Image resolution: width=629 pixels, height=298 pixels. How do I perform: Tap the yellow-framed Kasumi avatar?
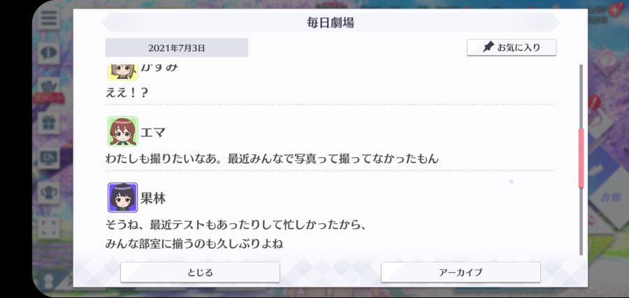tap(123, 72)
